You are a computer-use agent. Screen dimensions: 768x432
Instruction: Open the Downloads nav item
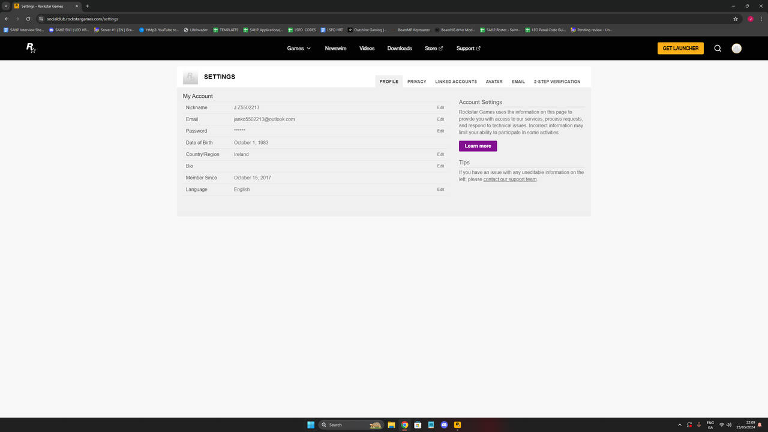point(400,49)
